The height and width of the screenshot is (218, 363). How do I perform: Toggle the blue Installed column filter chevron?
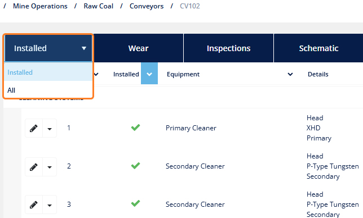[x=149, y=74]
